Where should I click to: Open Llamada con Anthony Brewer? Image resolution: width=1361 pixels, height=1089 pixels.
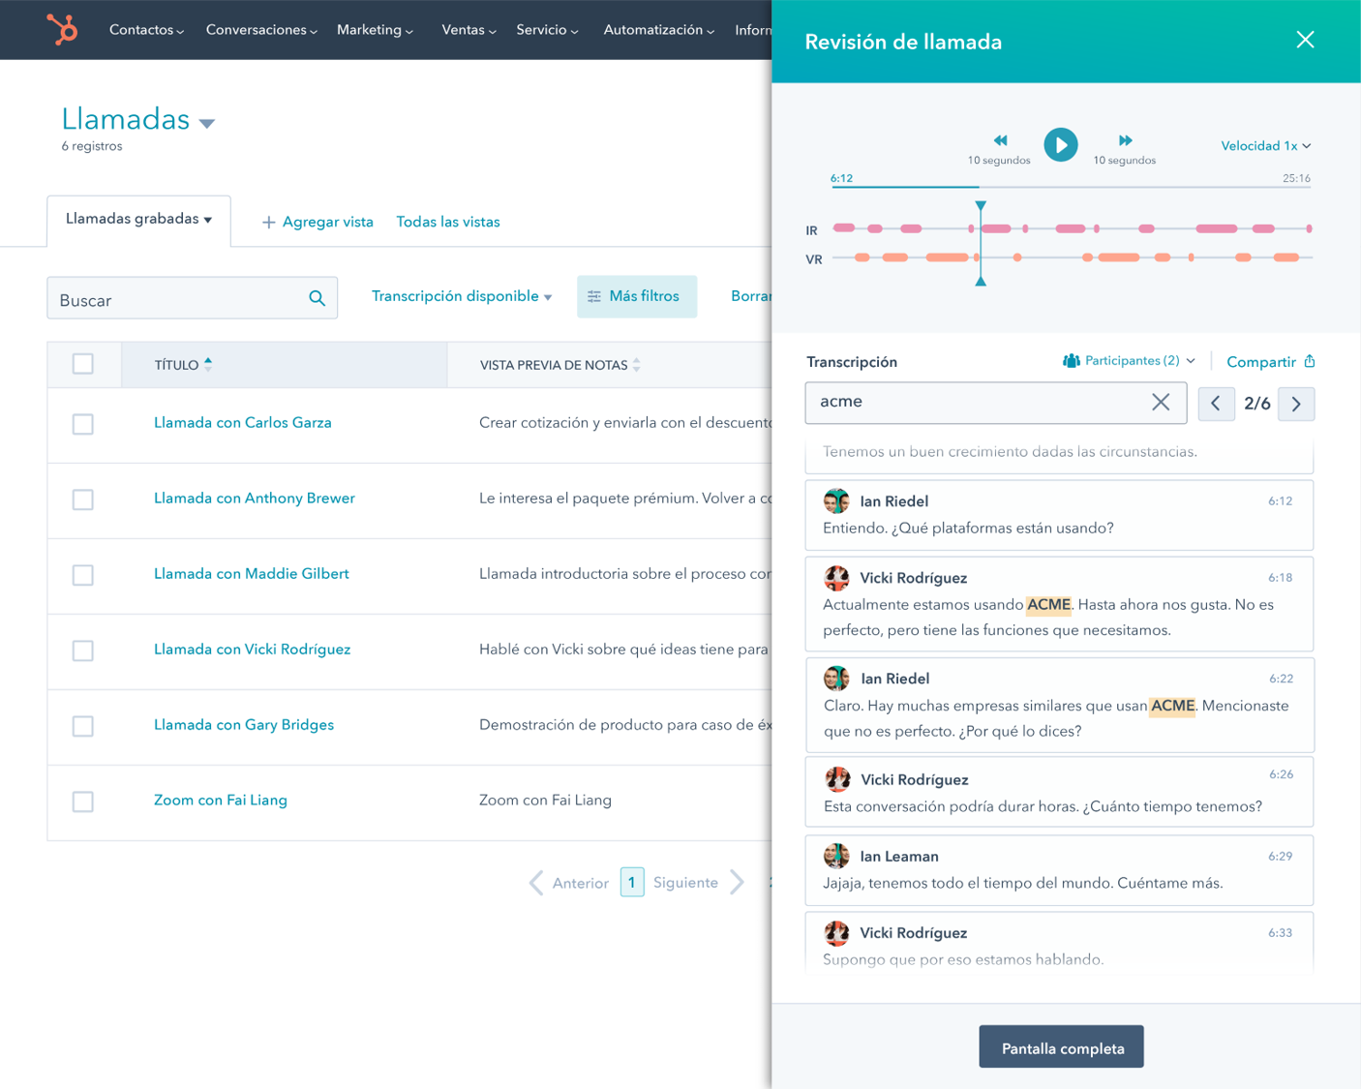point(255,499)
